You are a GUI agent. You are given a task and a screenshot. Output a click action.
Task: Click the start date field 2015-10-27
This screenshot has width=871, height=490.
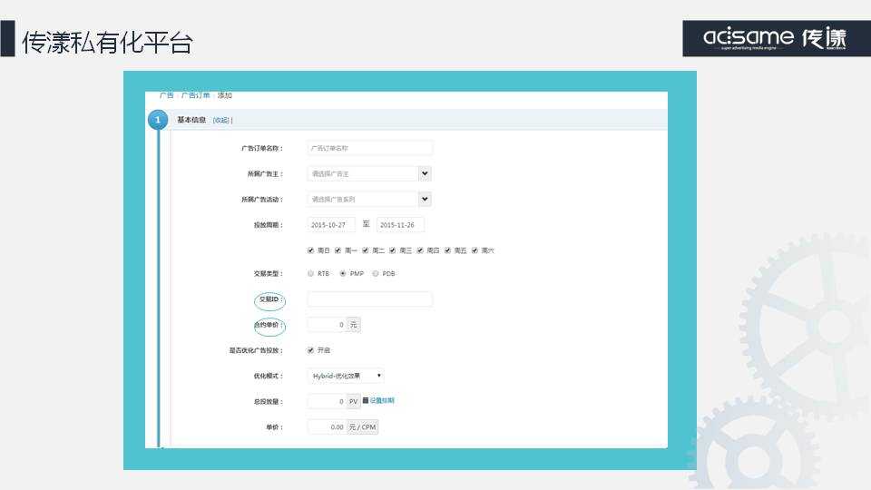tap(330, 225)
